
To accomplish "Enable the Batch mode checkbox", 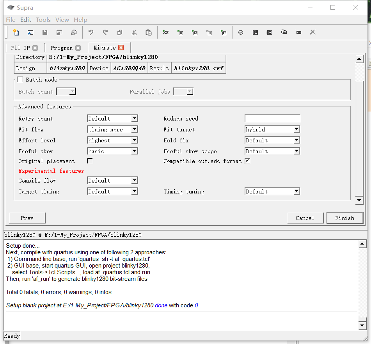I will (x=20, y=80).
